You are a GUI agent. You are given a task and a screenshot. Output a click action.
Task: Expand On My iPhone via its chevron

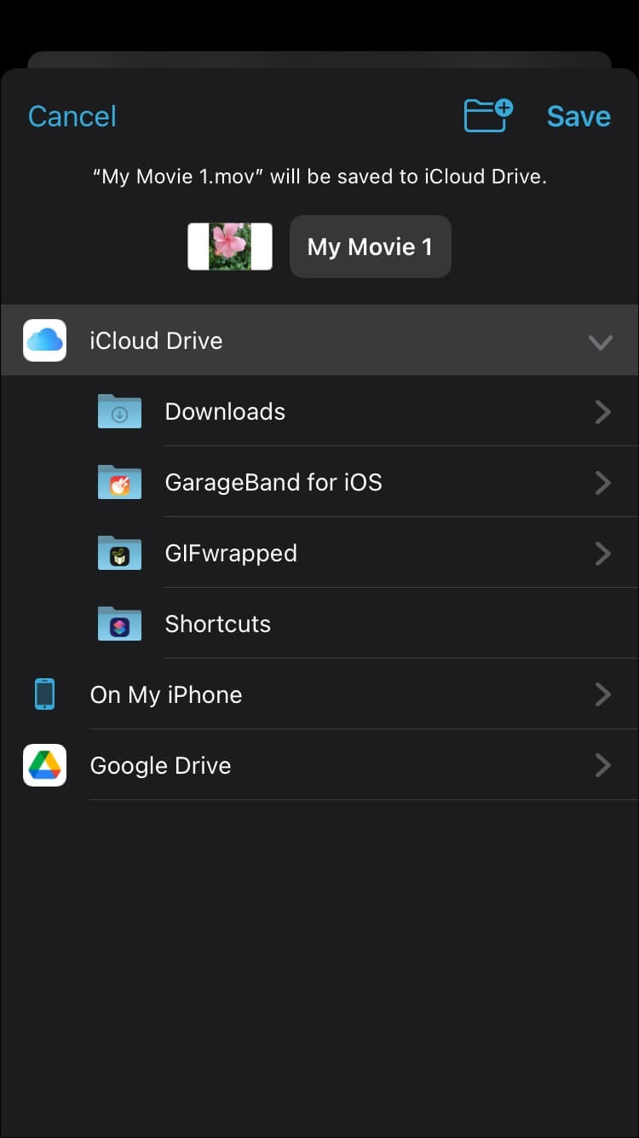click(603, 694)
